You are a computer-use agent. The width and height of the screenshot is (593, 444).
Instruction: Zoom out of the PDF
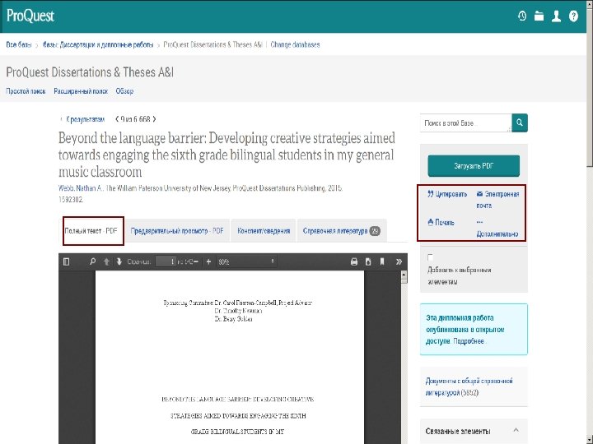pyautogui.click(x=196, y=261)
